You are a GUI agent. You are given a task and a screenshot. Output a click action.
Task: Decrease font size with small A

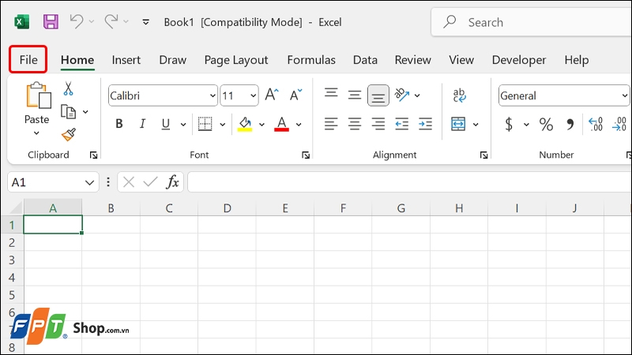point(295,95)
